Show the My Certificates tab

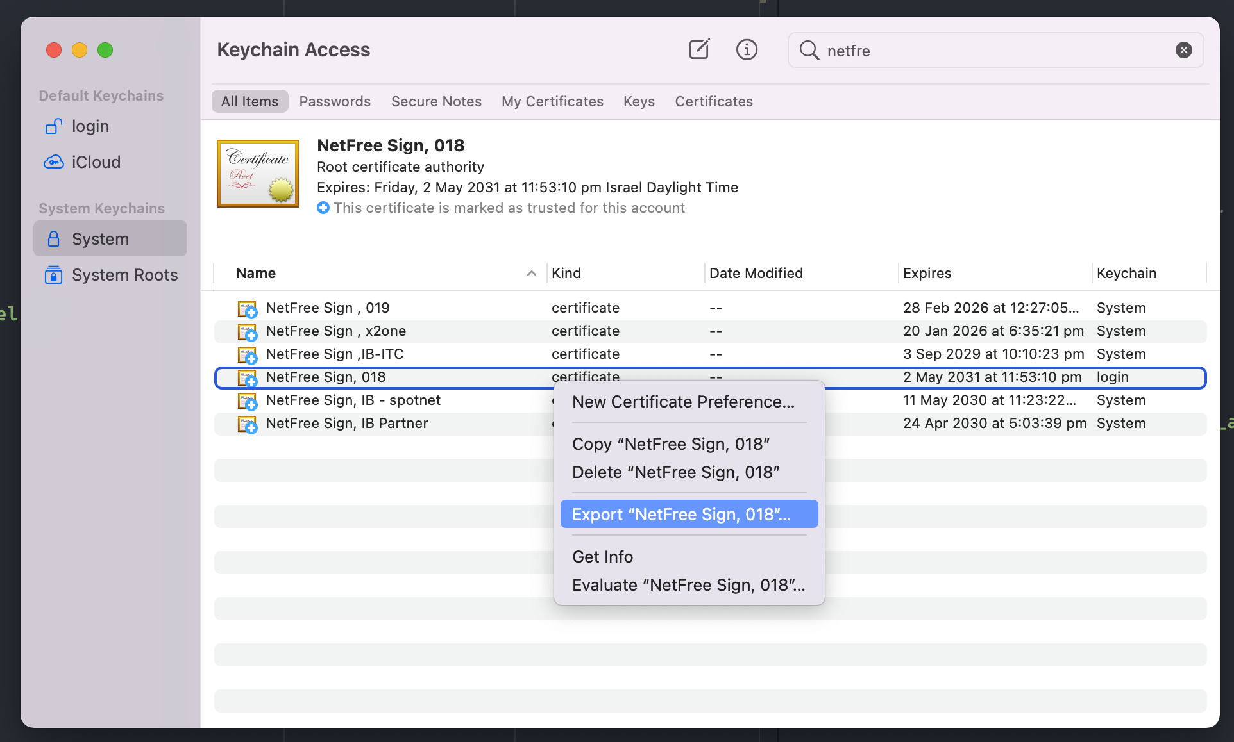coord(552,101)
